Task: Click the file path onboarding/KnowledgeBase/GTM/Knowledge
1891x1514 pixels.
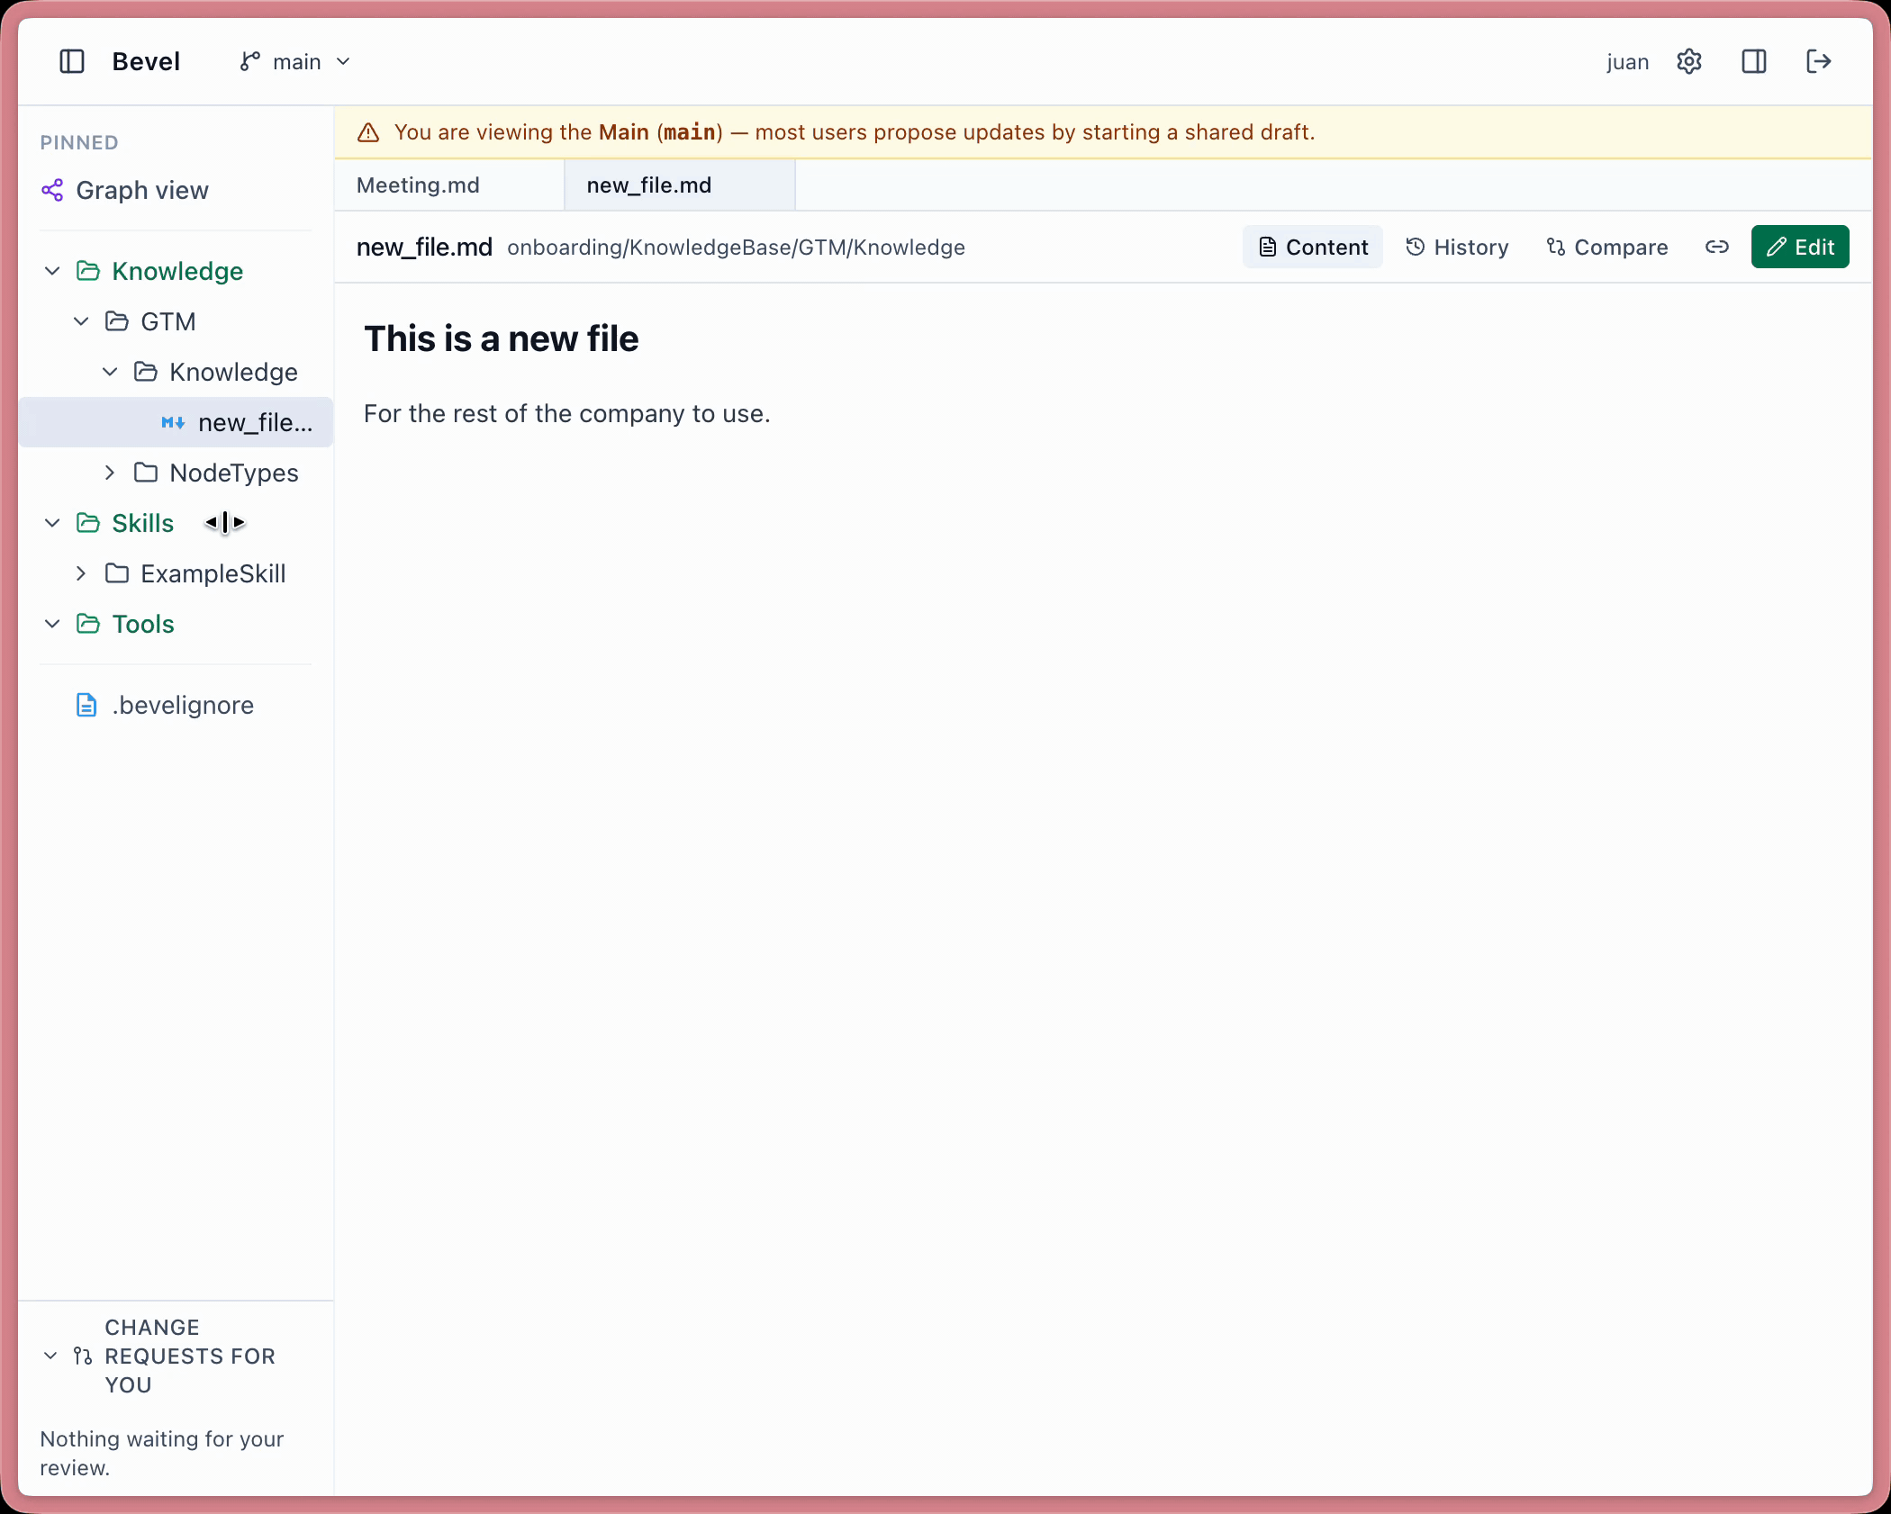Action: pyautogui.click(x=736, y=248)
